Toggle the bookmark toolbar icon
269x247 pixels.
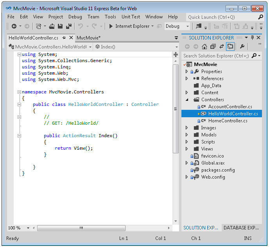pos(237,26)
